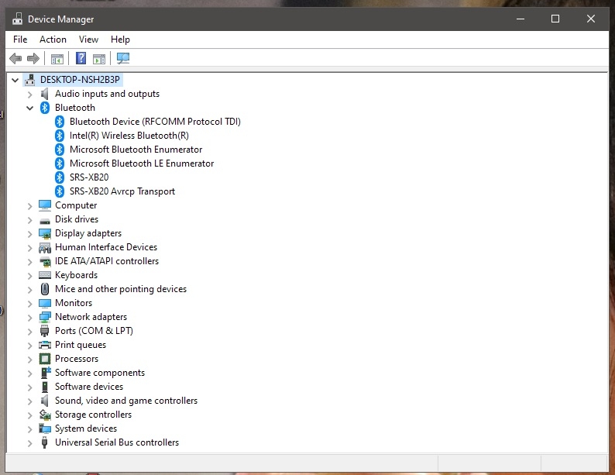Click the Print queues printer icon
This screenshot has width=615, height=475.
[45, 345]
